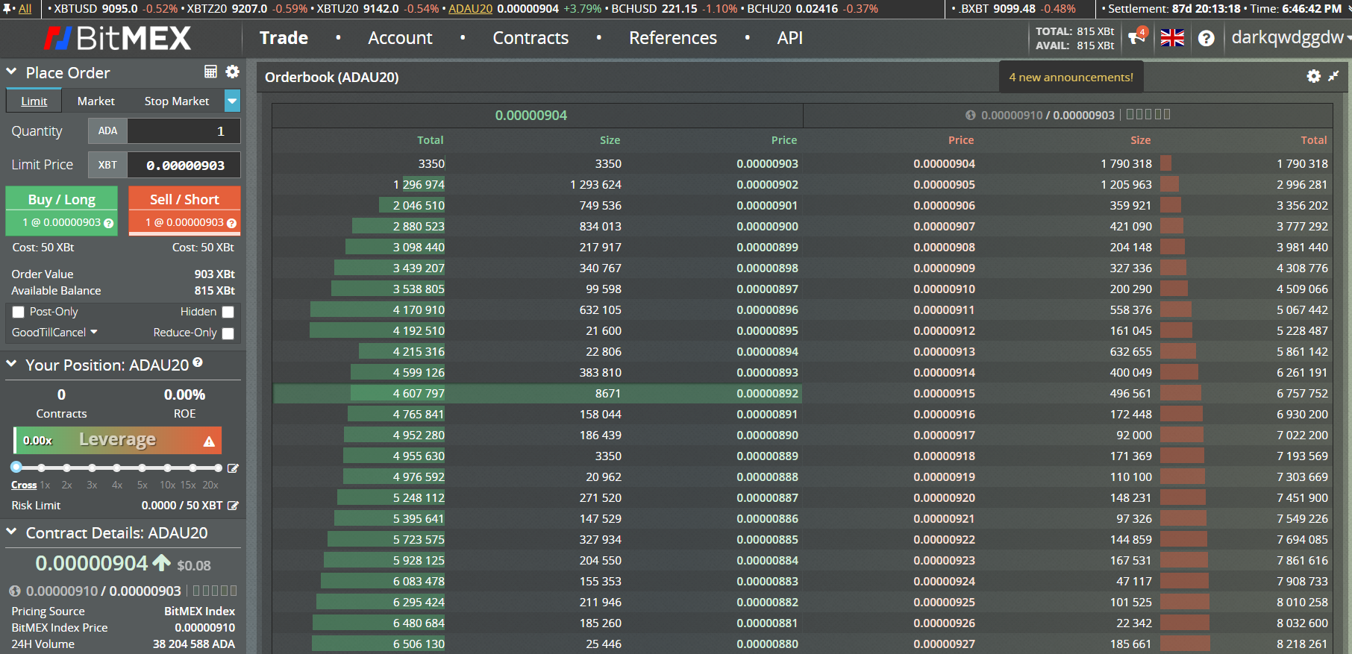Open the Contracts menu
1352x654 pixels.
531,37
